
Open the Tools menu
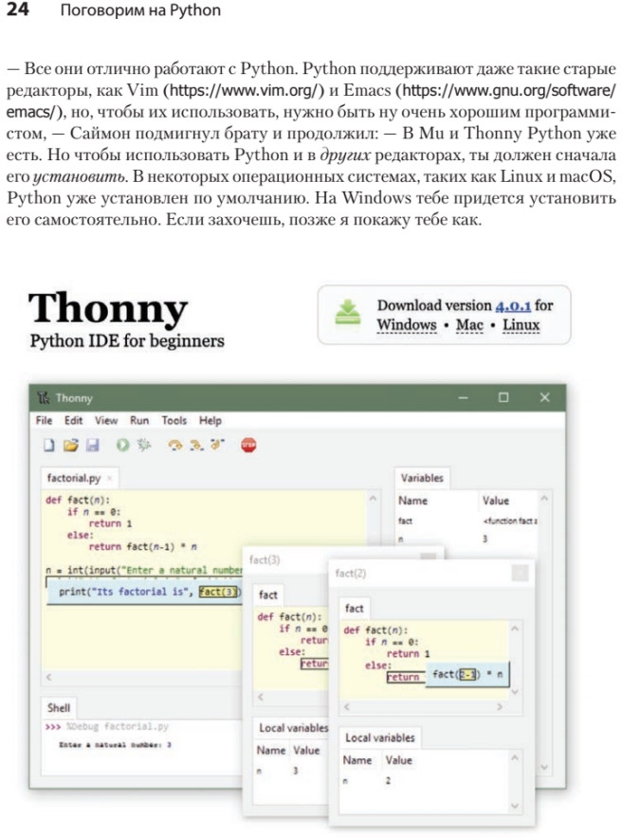click(174, 421)
